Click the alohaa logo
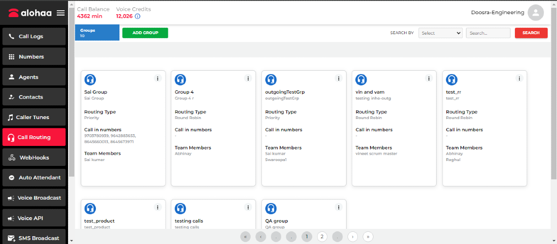The height and width of the screenshot is (244, 557). pyautogui.click(x=30, y=13)
